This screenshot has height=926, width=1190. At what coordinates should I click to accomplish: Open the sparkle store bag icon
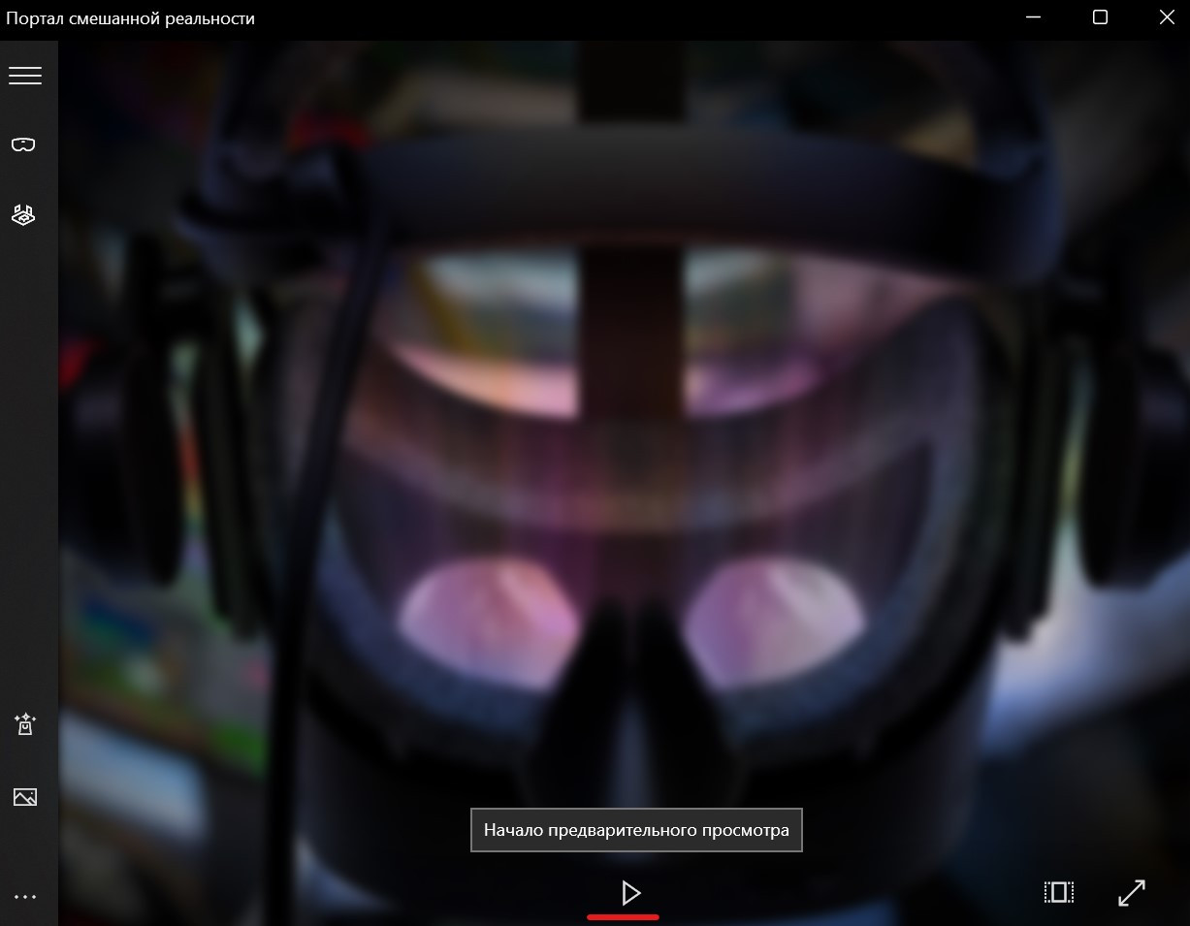coord(24,723)
